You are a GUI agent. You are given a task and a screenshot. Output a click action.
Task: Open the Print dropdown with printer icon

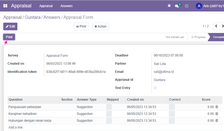81,26
